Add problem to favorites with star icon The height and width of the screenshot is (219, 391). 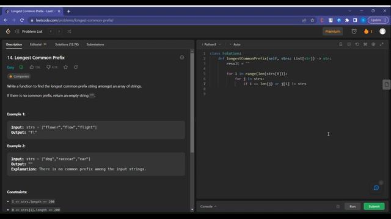click(x=65, y=67)
